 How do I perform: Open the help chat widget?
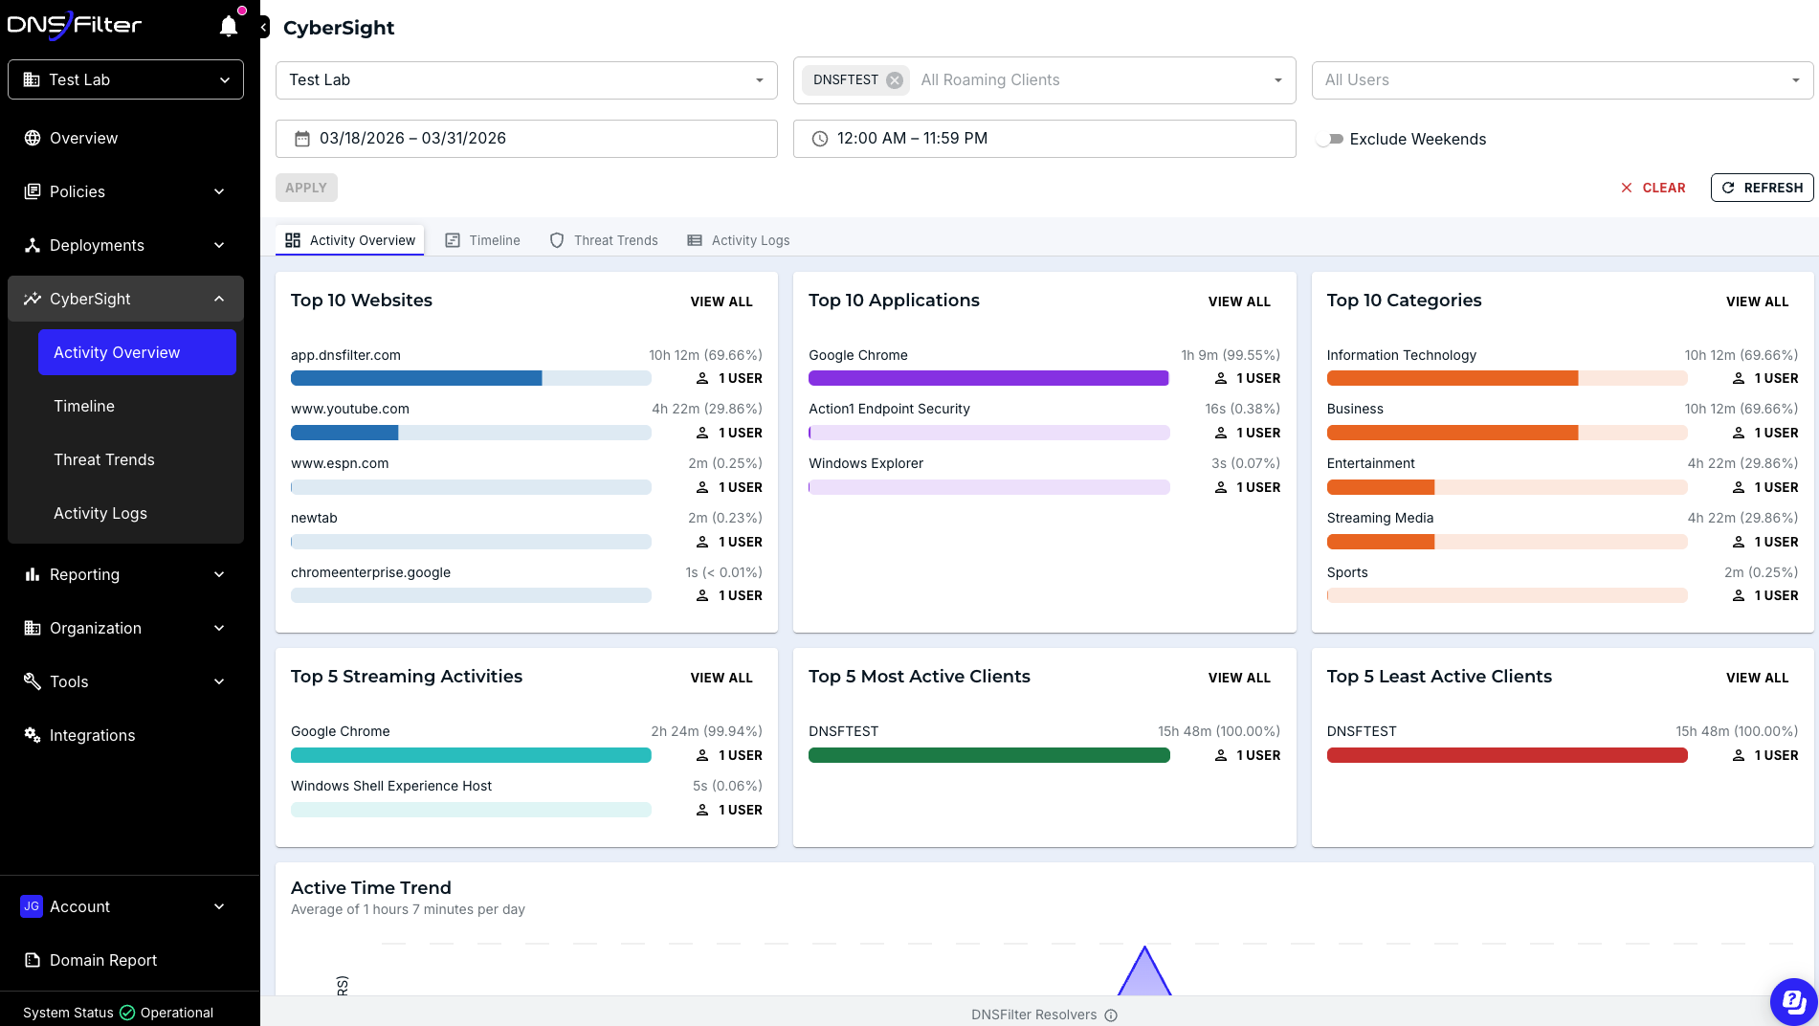point(1793,1001)
